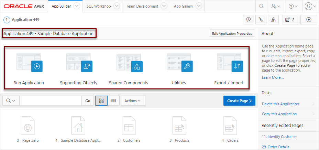Select the App Gallery tab

point(184,6)
